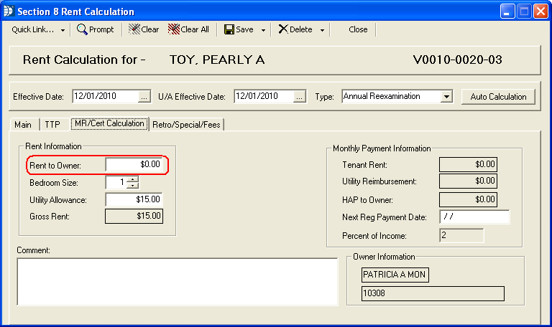Click the tenant name TOY, PEARLY A

(x=217, y=60)
